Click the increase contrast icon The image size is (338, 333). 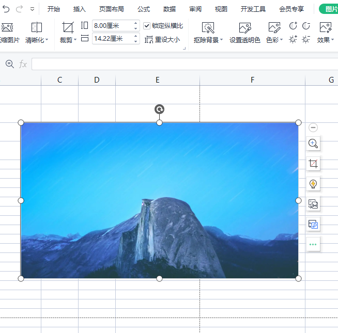click(293, 26)
